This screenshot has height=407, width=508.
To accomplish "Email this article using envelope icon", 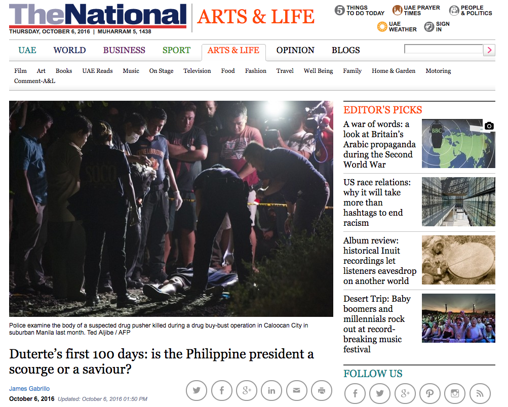I will coord(296,390).
